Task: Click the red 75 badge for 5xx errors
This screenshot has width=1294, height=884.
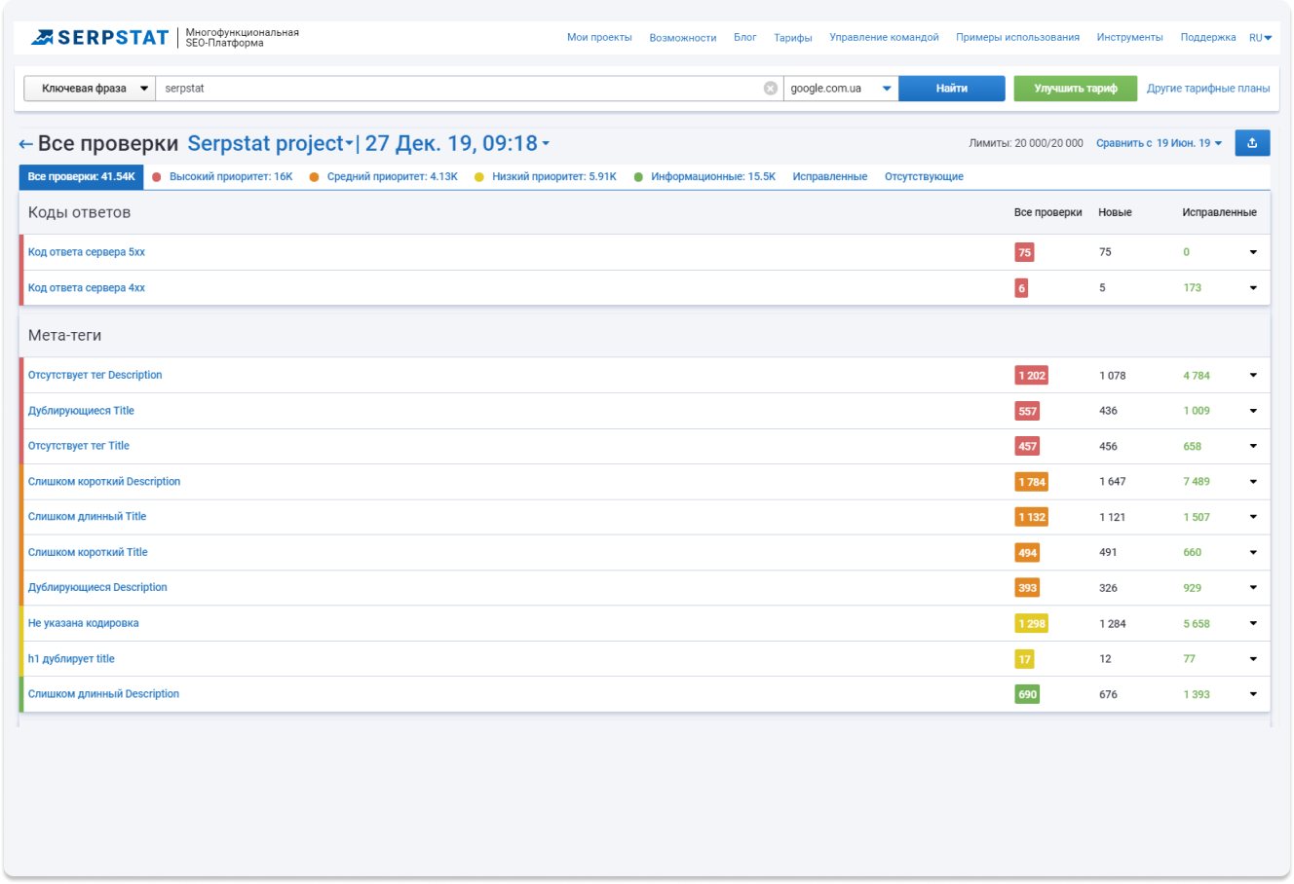Action: 1024,252
